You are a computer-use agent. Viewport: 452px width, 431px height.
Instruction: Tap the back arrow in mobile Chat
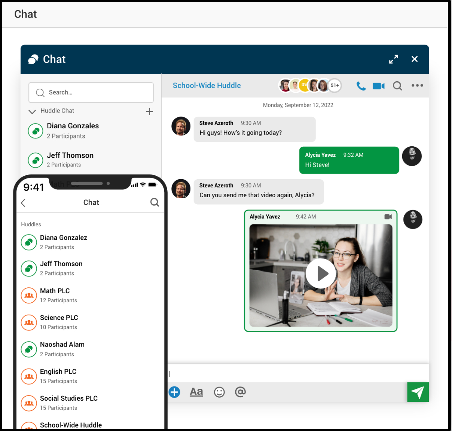point(23,203)
